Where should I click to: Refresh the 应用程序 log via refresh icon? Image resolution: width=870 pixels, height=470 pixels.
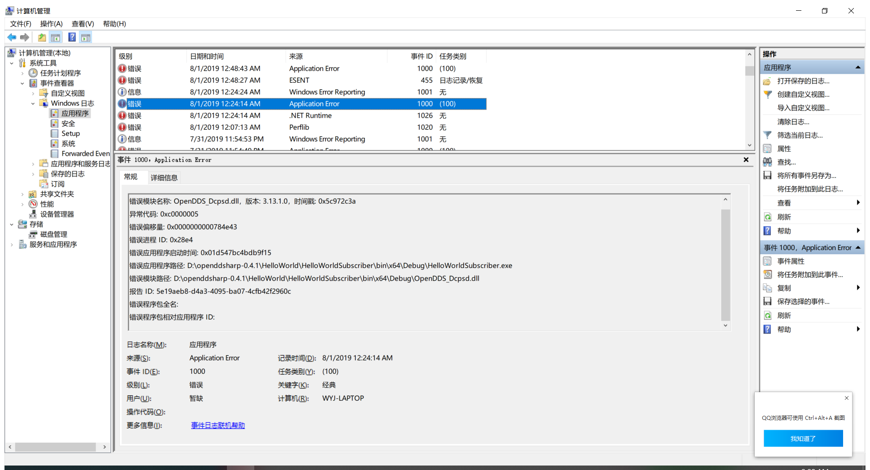tap(767, 217)
